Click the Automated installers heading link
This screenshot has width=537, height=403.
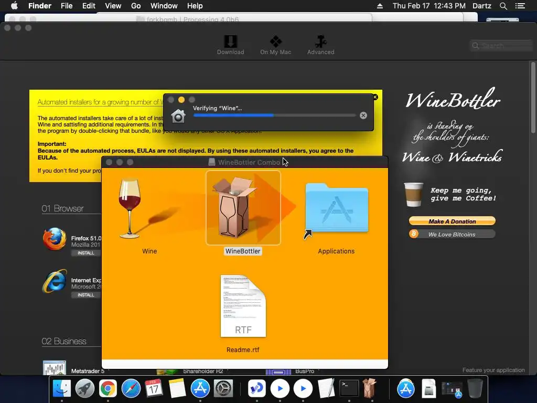[100, 102]
